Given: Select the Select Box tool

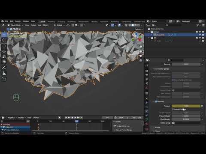Looking at the screenshot, I should [x=4, y=35].
